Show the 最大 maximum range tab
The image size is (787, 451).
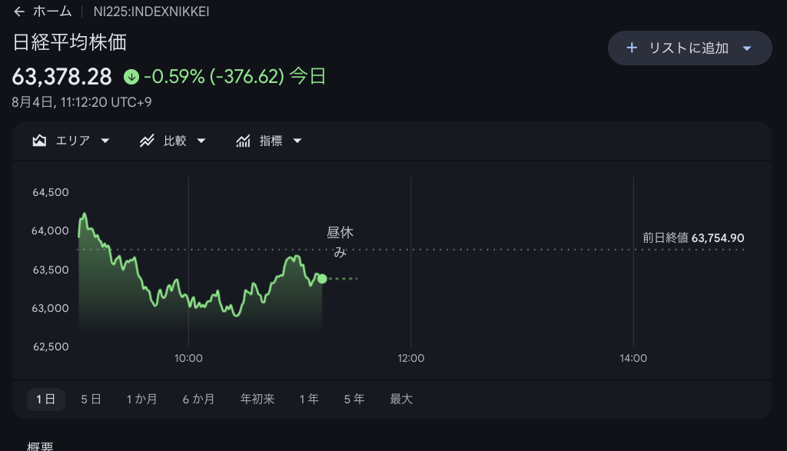[401, 400]
